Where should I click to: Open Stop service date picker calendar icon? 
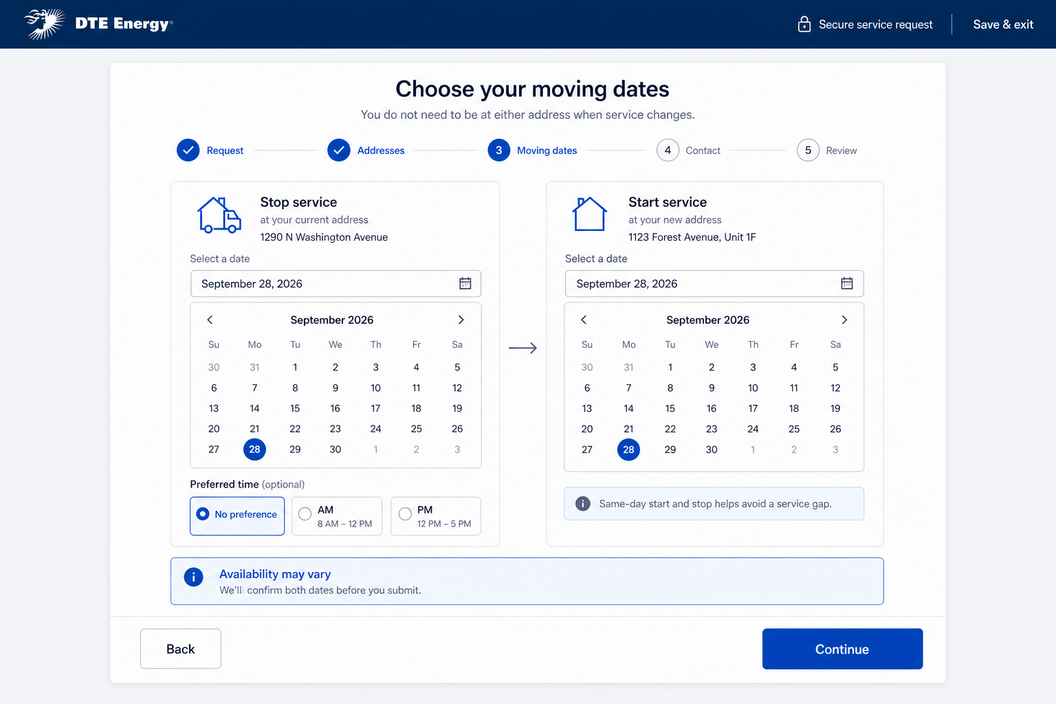point(465,283)
